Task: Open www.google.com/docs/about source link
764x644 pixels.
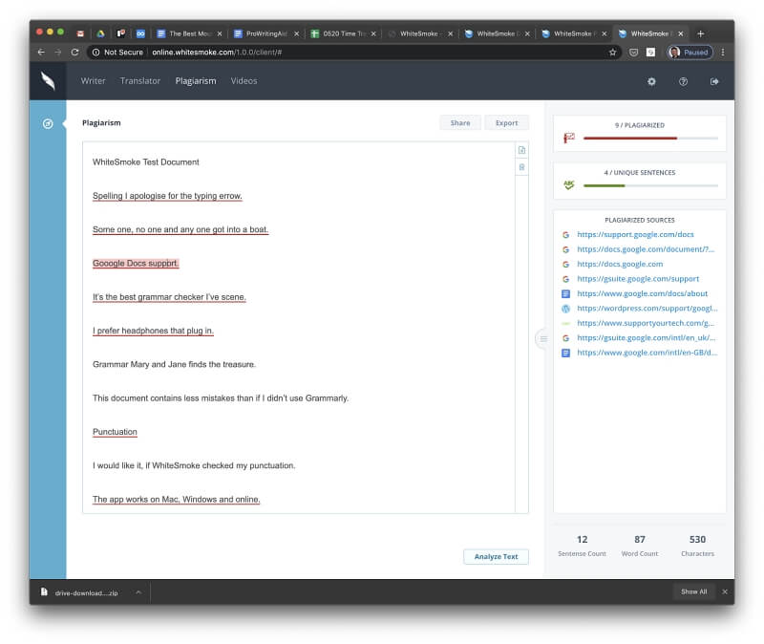Action: pos(642,293)
